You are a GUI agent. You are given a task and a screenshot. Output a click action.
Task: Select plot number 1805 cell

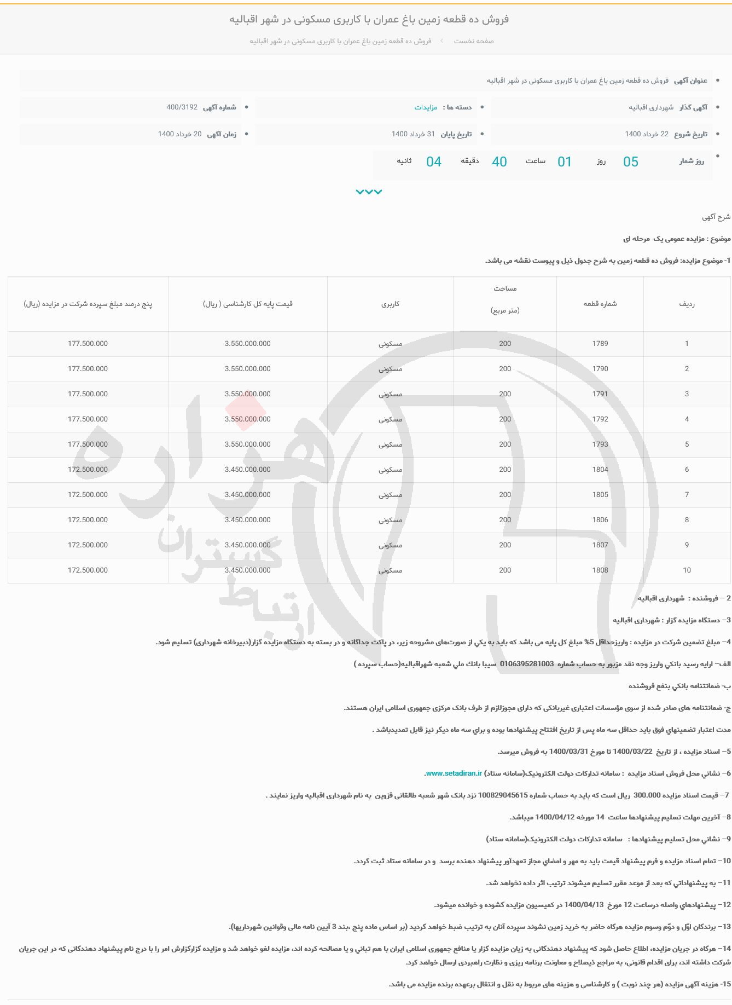[600, 495]
